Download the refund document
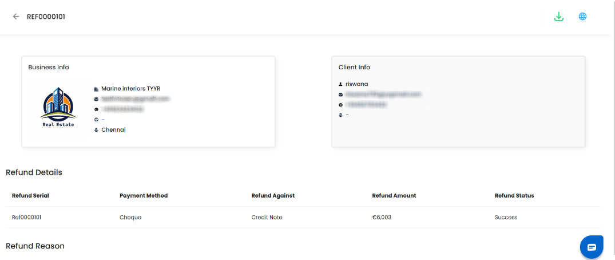 (559, 17)
